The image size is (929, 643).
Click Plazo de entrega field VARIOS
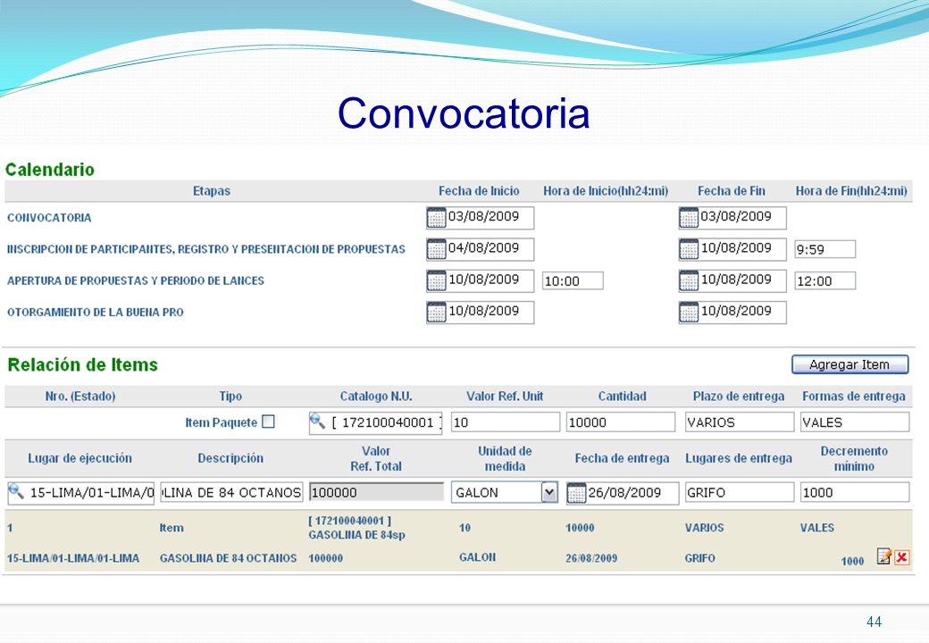click(x=740, y=422)
